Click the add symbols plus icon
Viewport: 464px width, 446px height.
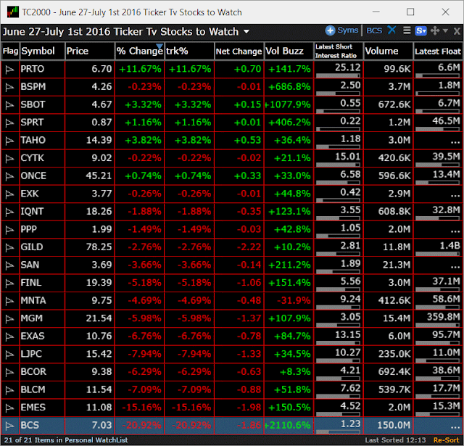(330, 30)
